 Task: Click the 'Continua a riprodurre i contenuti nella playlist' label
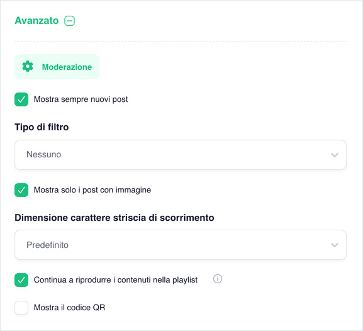[116, 280]
